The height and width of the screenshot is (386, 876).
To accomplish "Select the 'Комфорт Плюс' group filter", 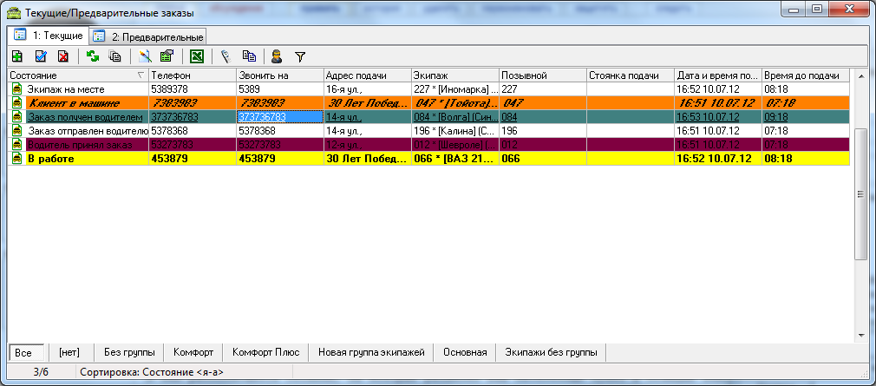I will pyautogui.click(x=265, y=352).
